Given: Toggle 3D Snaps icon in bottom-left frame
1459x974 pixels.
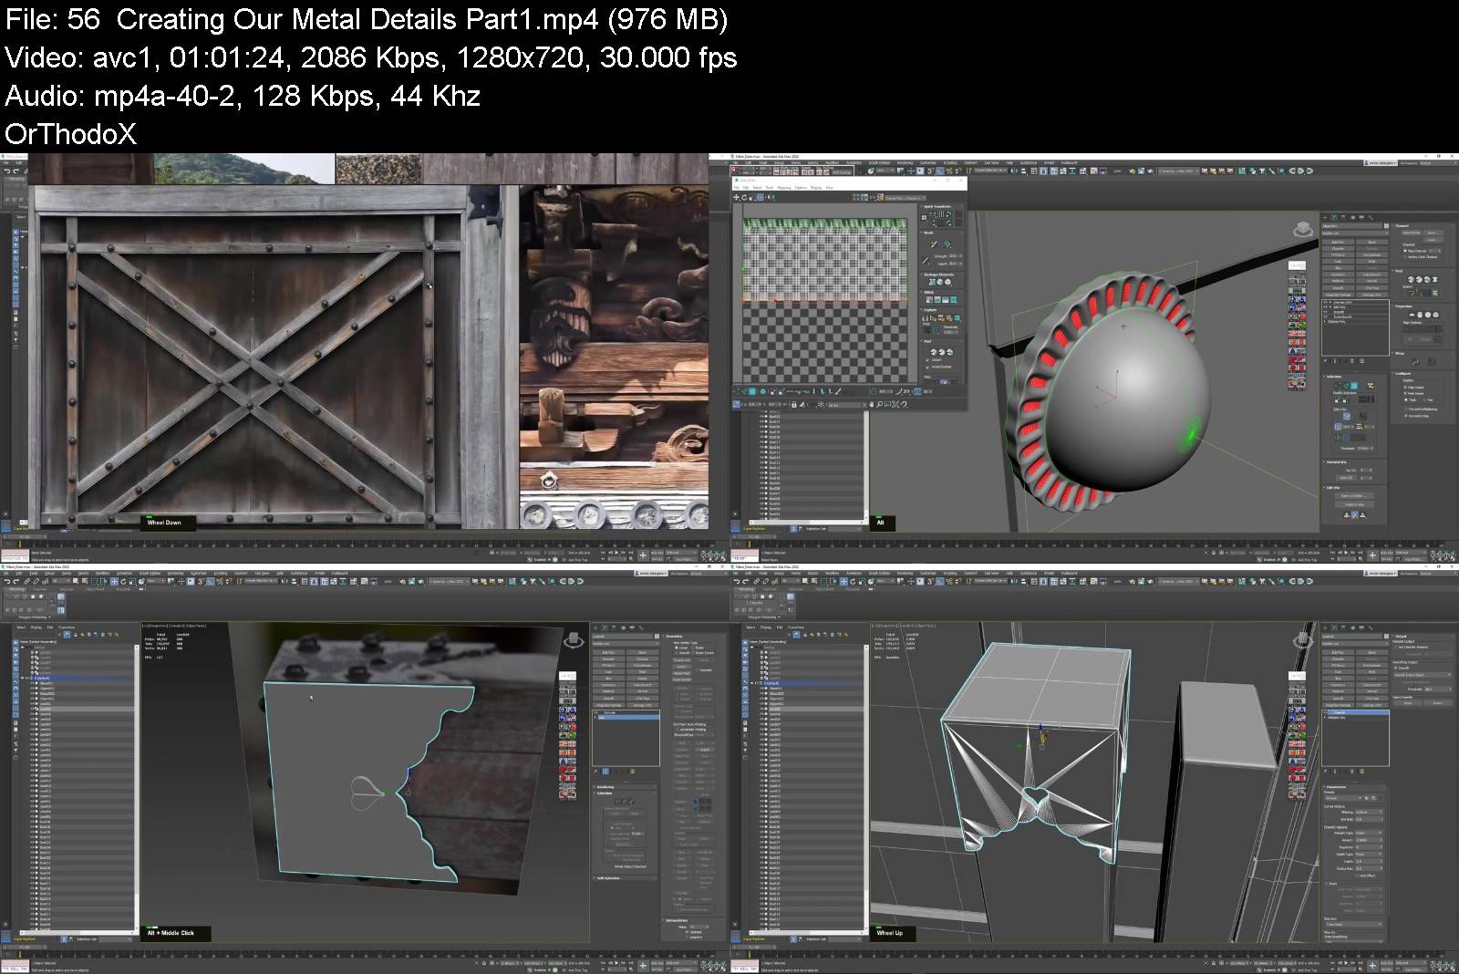Looking at the screenshot, I should point(200,581).
